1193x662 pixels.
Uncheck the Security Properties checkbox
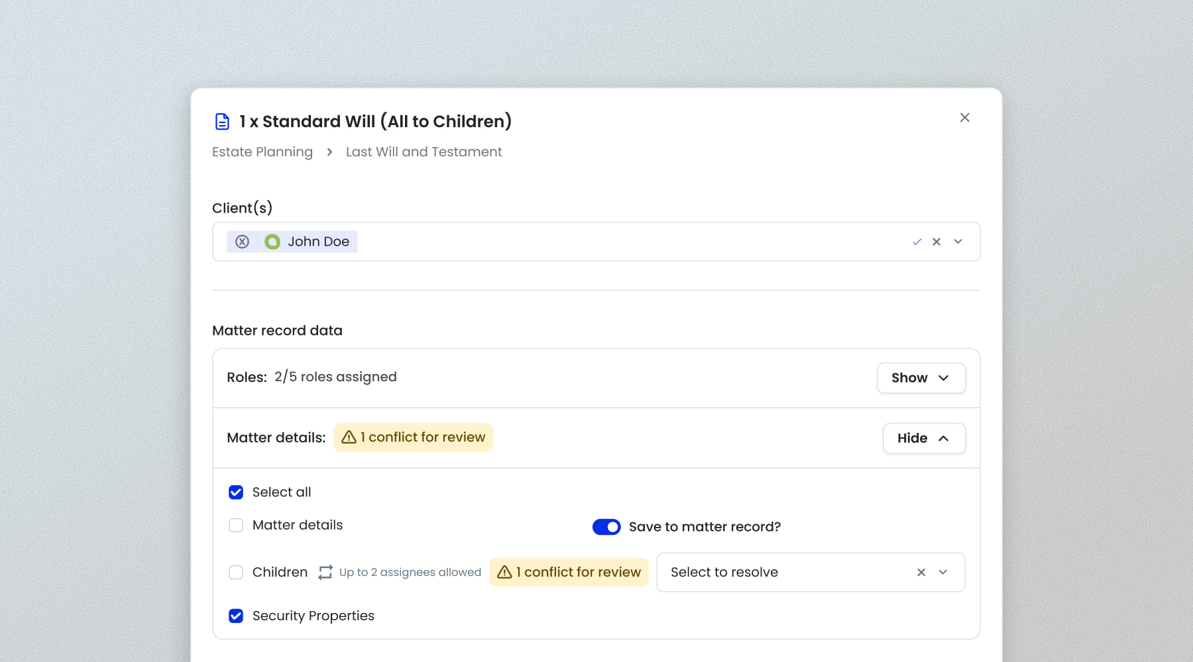coord(236,616)
